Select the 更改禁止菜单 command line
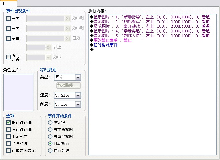Viewport: 220px width, 160px height. 111,40
